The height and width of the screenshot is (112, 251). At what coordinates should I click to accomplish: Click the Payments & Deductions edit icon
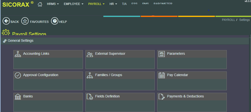click(x=162, y=97)
